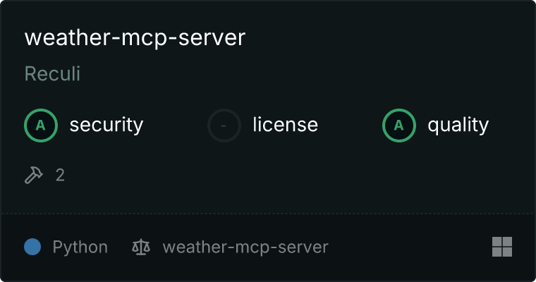Click the dash inside the license circle
This screenshot has width=536, height=282.
point(224,125)
